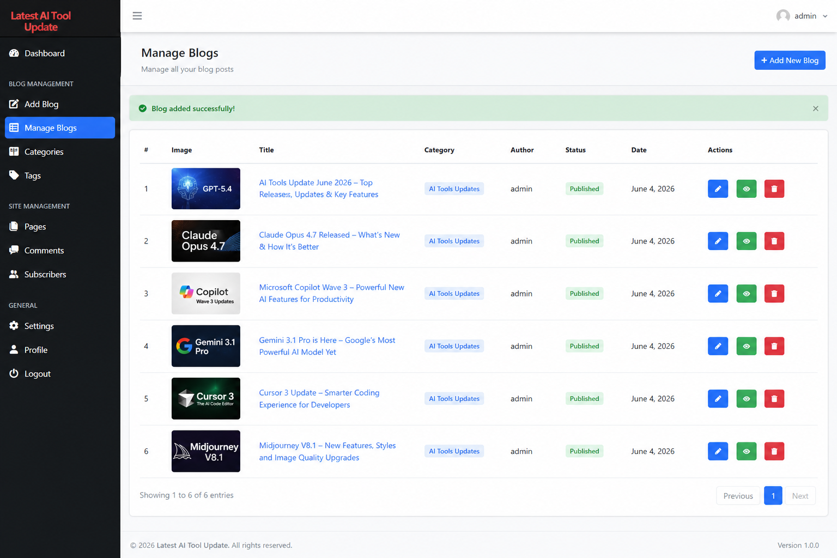Click 'Showing 1 to 6 of 6 entries' text
The height and width of the screenshot is (558, 837).
[x=186, y=495]
